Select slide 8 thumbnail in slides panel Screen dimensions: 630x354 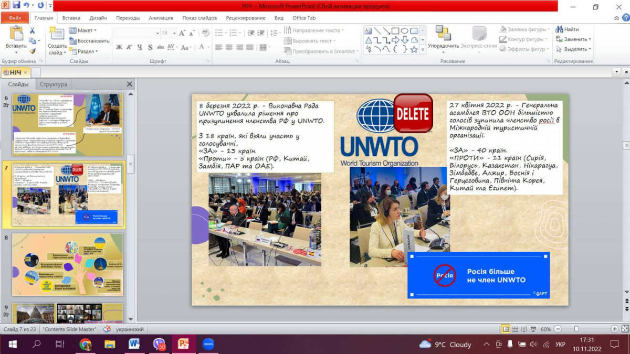click(x=67, y=264)
